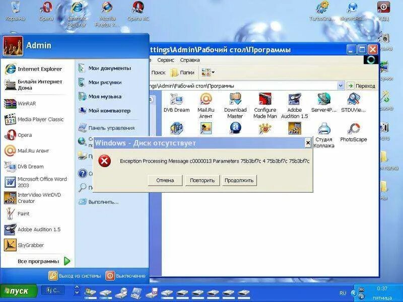Select STDUVie... shortcut in folder
Viewport: 403px width, 302px height.
pos(354,103)
